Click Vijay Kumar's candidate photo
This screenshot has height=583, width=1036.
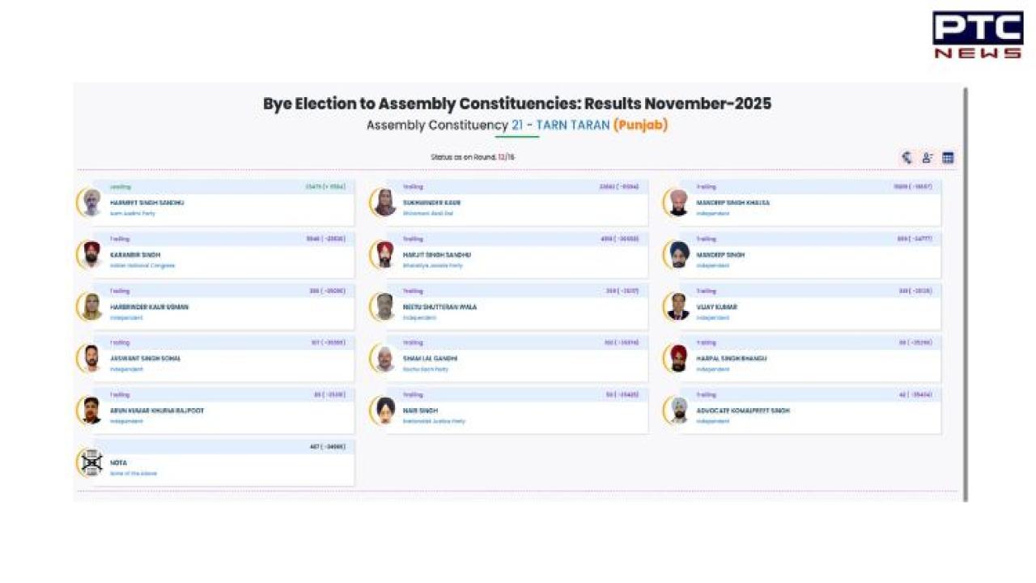point(678,306)
